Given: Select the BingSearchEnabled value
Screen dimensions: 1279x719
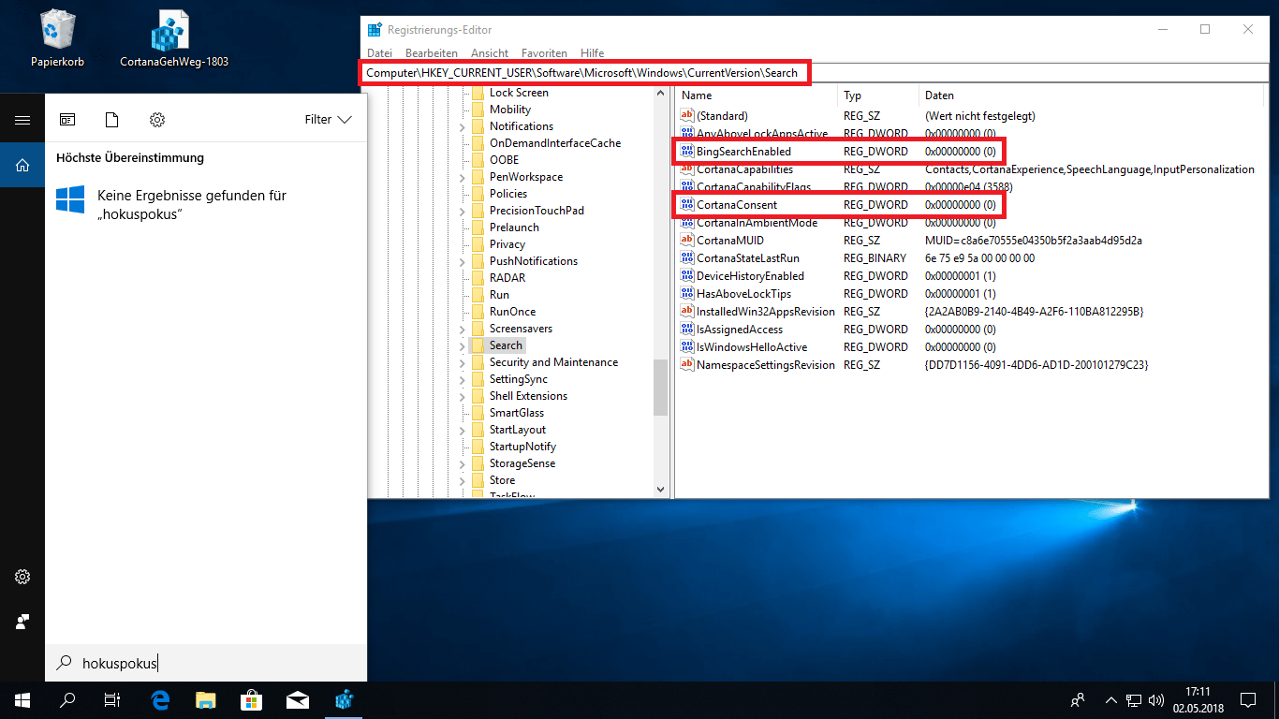Looking at the screenshot, I should [x=743, y=152].
